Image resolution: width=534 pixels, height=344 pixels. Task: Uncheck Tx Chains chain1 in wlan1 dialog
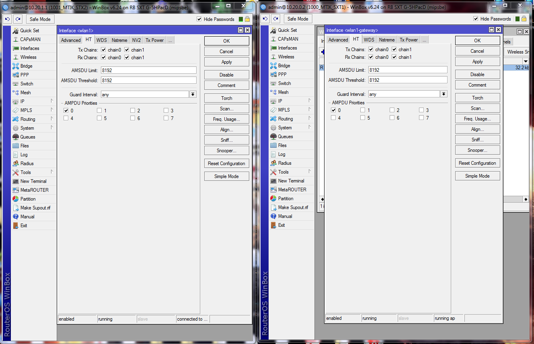127,50
